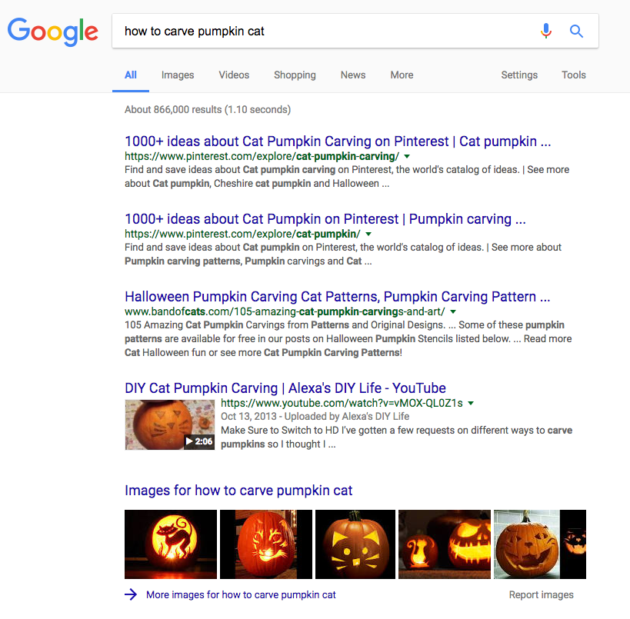Click the pinterest.com/explore/cat-pumpkin-carving/ URL text

(x=262, y=156)
